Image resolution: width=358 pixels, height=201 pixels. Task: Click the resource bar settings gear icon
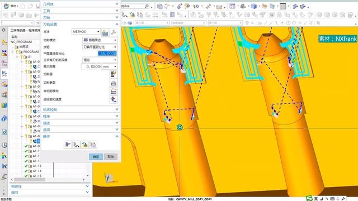tap(4, 30)
